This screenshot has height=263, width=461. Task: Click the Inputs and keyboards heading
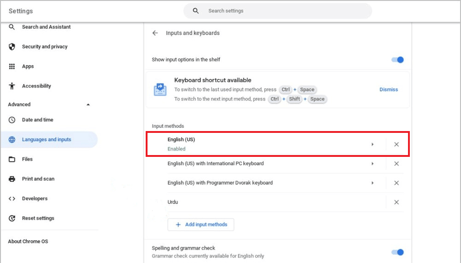pos(193,33)
